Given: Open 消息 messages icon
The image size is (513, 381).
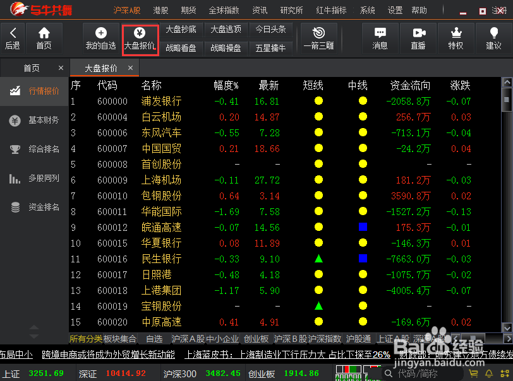Looking at the screenshot, I should (380, 38).
